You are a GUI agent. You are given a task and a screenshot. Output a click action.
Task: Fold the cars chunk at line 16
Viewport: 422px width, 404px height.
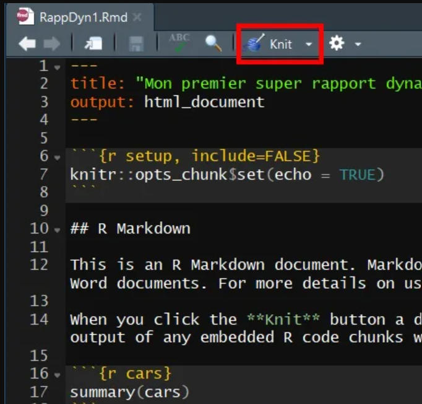[58, 374]
